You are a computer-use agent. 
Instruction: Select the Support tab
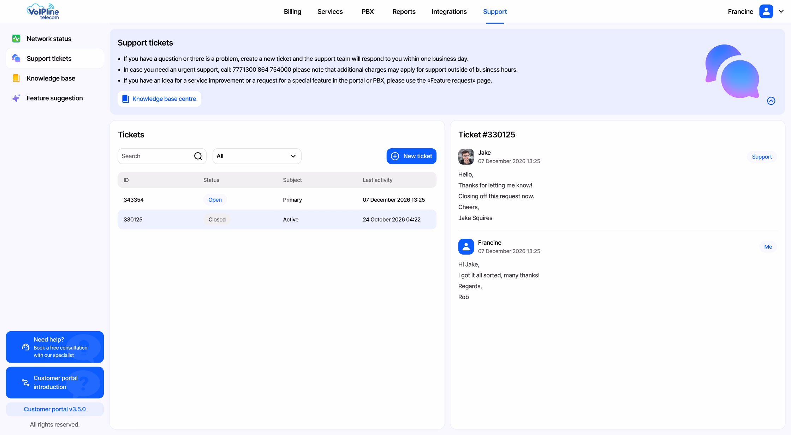pos(495,12)
